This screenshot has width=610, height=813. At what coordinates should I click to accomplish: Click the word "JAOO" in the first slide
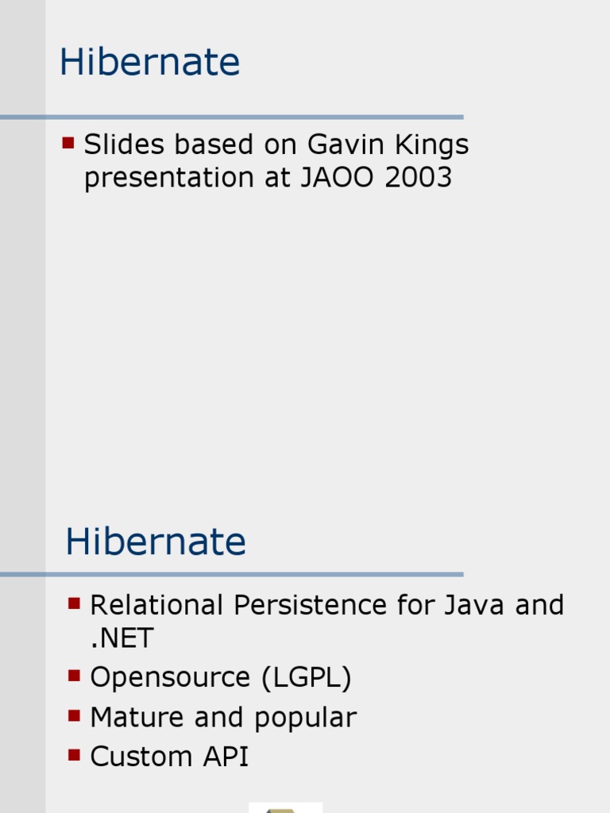pyautogui.click(x=338, y=178)
